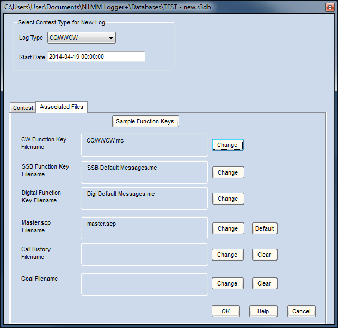The height and width of the screenshot is (328, 338).
Task: Change the Master.scp filename
Action: click(228, 228)
